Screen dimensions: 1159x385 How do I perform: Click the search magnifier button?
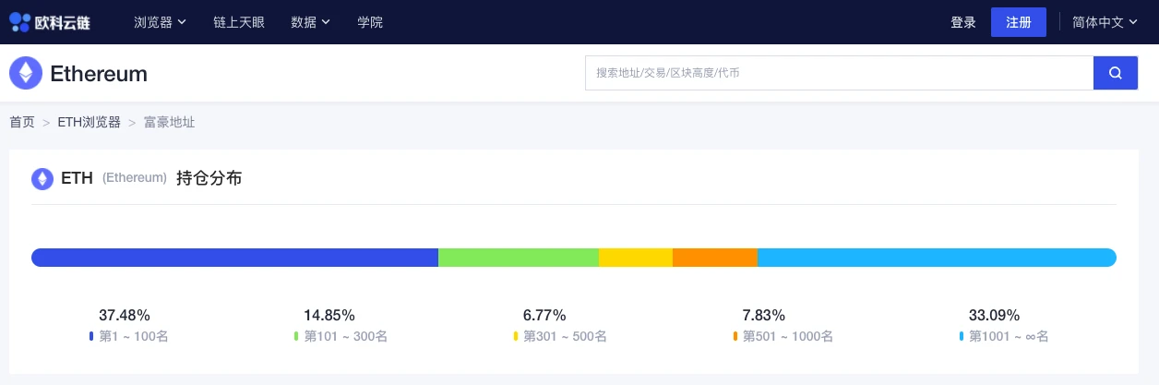[1116, 73]
